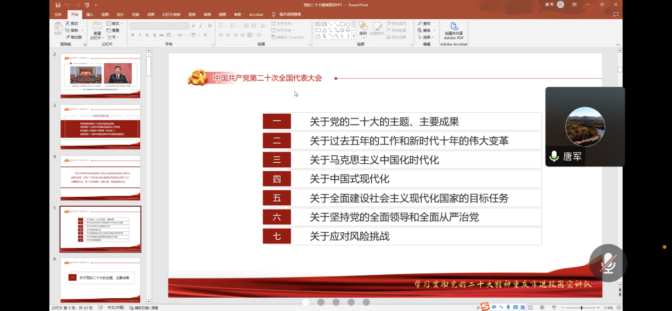Toggle the muted microphone button
This screenshot has height=311, width=672.
[608, 263]
